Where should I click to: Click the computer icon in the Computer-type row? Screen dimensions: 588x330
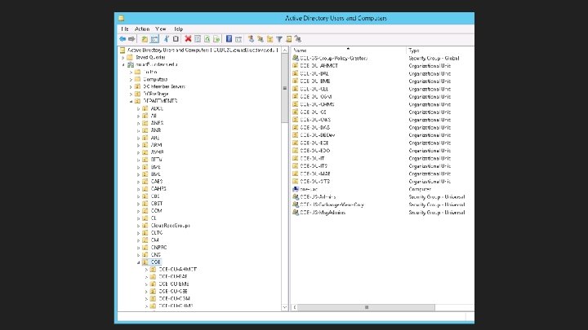point(296,189)
